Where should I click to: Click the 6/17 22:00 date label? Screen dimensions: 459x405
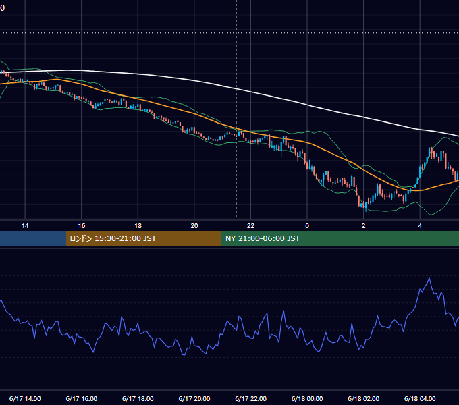(x=251, y=398)
